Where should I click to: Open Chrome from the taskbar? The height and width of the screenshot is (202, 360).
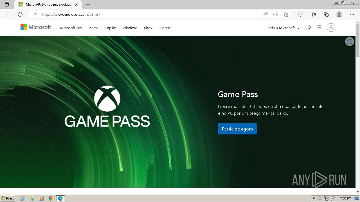click(51, 198)
